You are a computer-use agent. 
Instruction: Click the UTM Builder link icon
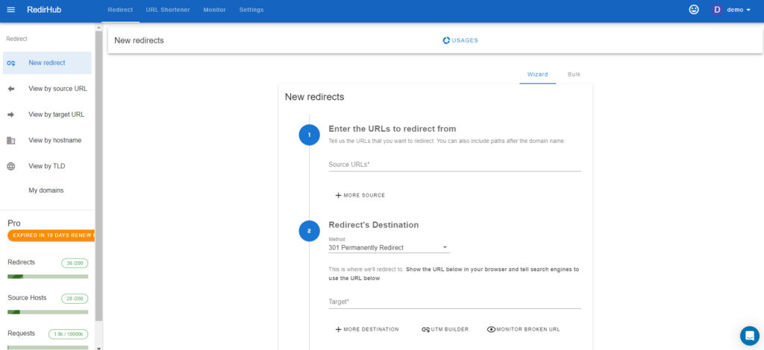425,330
